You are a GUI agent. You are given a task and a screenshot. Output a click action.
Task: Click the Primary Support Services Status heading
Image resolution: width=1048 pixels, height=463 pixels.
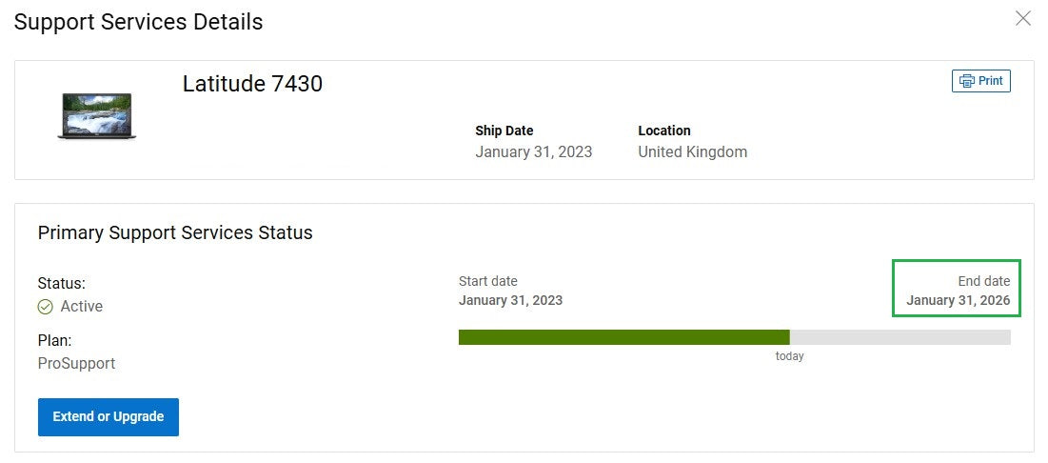tap(175, 232)
